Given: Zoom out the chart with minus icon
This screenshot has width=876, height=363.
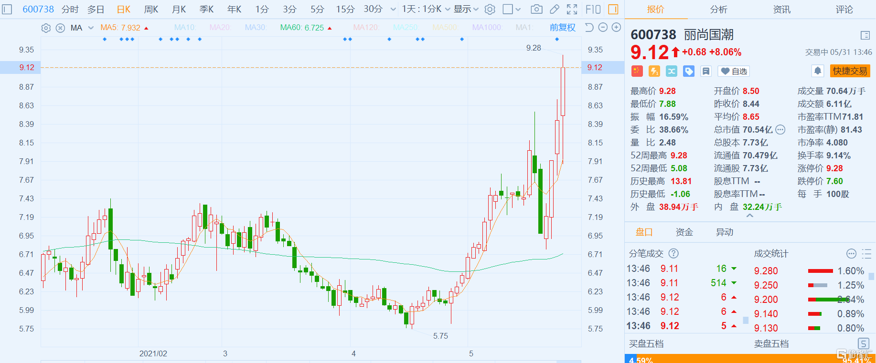Looking at the screenshot, I should point(603,27).
